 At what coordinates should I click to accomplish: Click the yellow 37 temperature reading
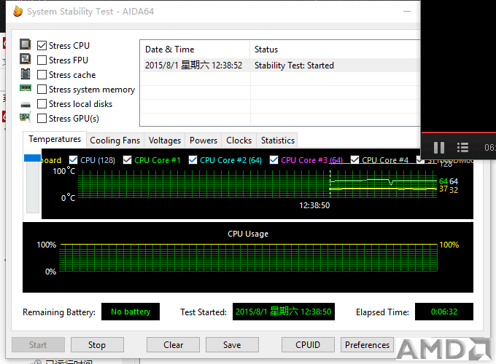point(443,189)
